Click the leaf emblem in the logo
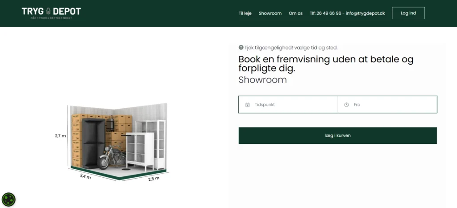 [48, 11]
